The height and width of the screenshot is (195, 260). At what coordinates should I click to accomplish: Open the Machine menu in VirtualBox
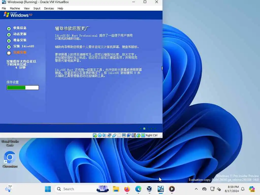pyautogui.click(x=15, y=8)
